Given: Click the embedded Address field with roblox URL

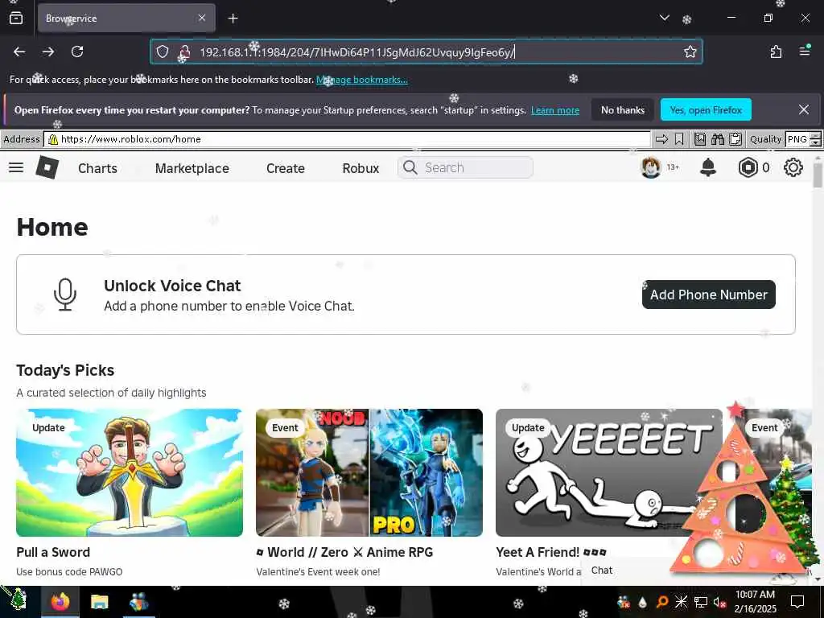Looking at the screenshot, I should (347, 139).
